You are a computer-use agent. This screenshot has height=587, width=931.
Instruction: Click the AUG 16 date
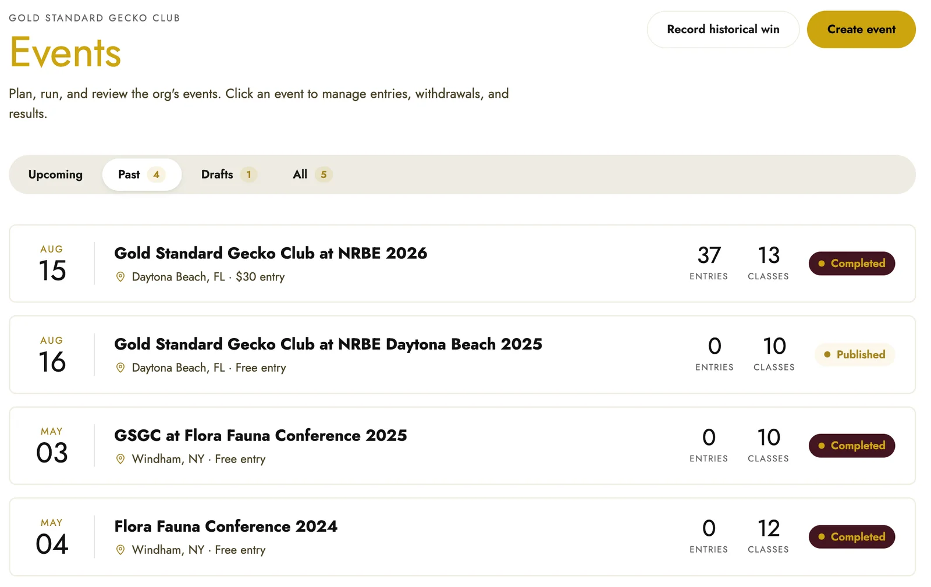[x=52, y=354]
